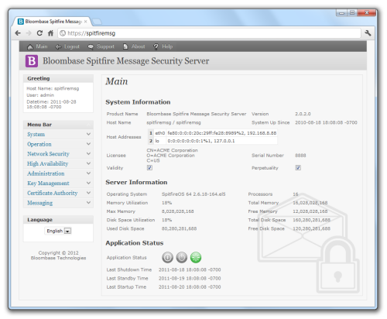
Task: Click the Logout link
Action: pyautogui.click(x=72, y=46)
